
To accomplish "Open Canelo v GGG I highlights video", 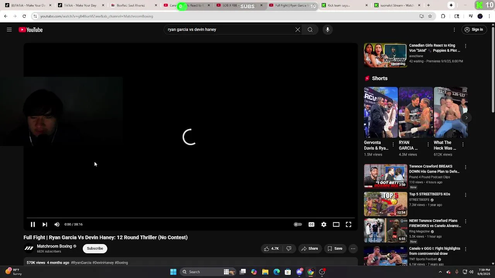I will coord(386,256).
